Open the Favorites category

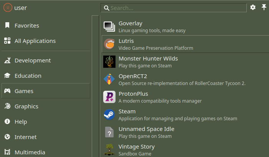click(x=46, y=26)
